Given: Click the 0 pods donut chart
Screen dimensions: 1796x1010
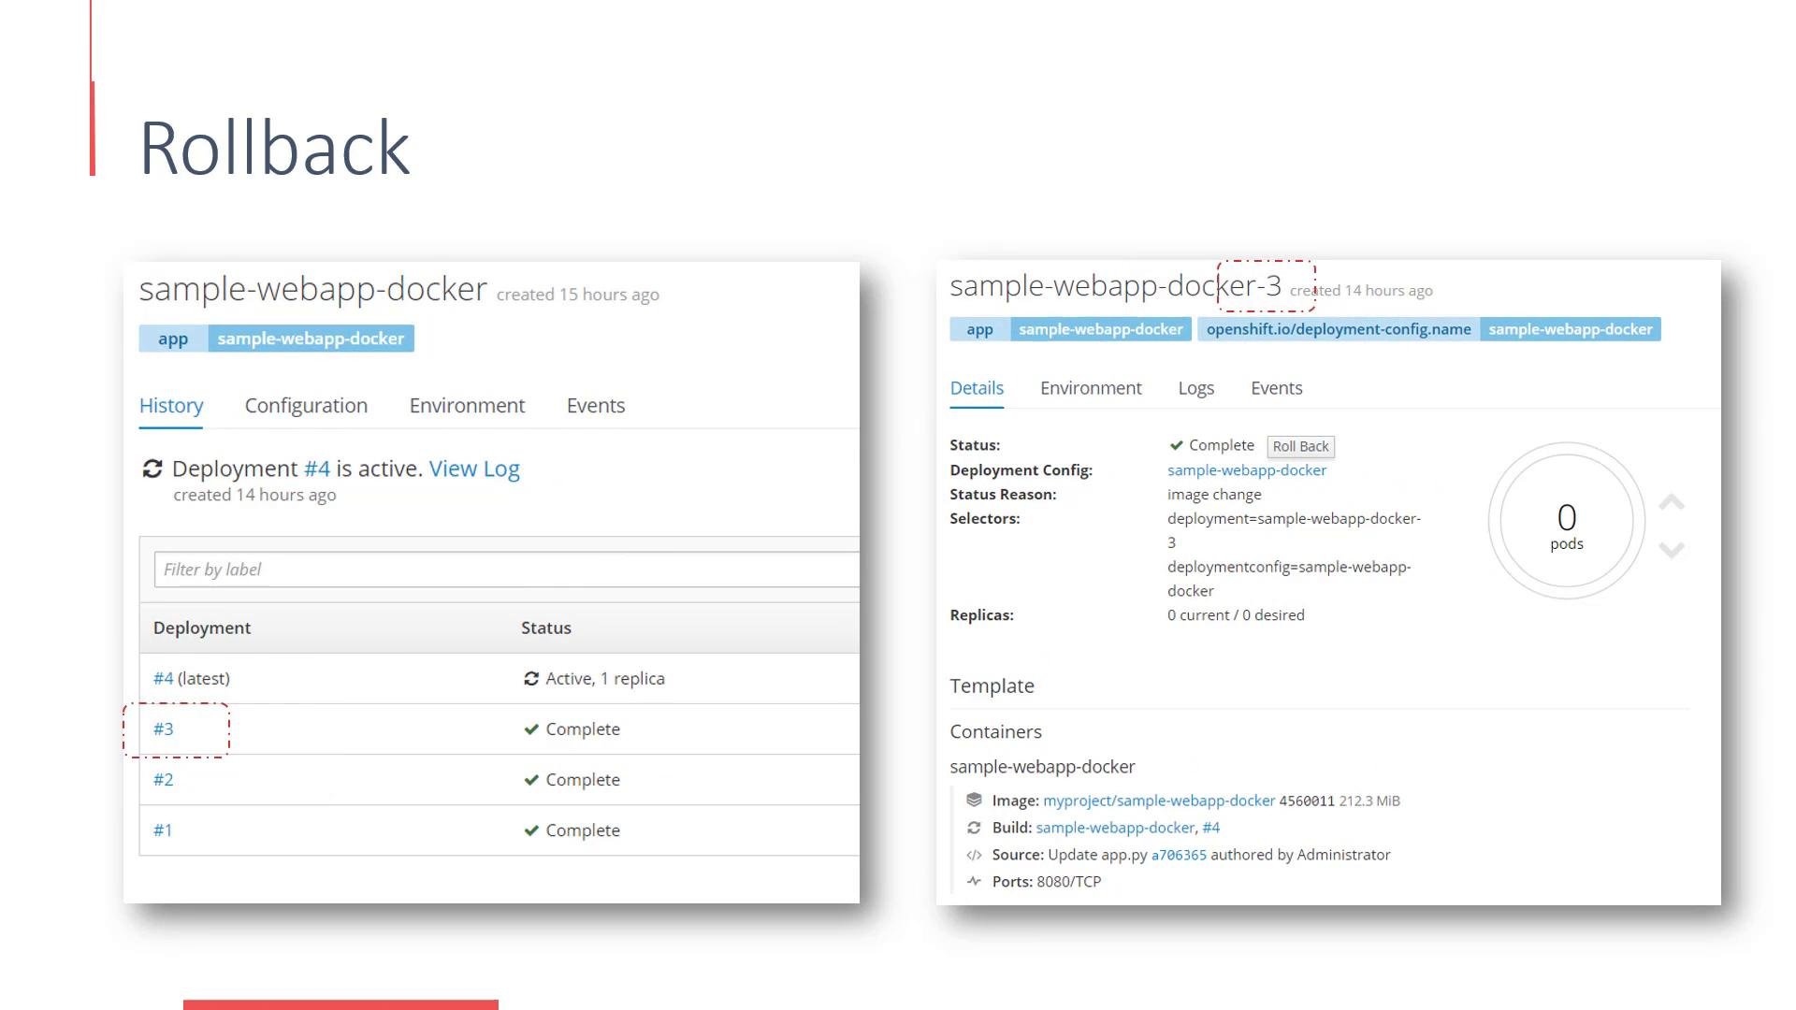Looking at the screenshot, I should click(x=1567, y=521).
